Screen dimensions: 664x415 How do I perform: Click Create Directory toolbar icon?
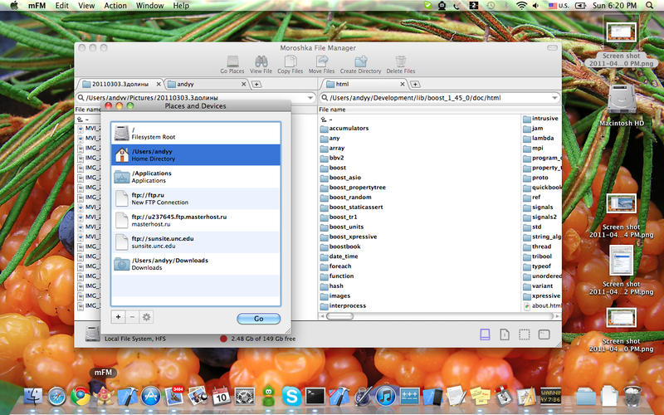360,61
